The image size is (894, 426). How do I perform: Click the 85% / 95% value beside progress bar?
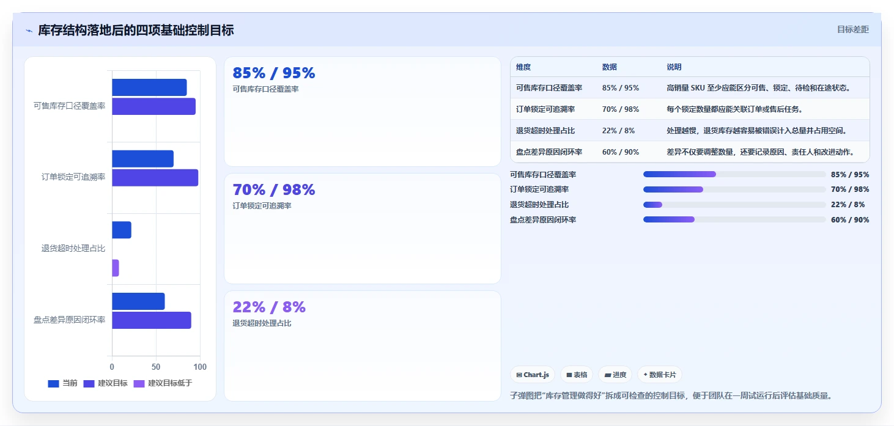[x=850, y=175]
